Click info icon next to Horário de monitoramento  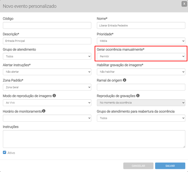[x=44, y=111]
